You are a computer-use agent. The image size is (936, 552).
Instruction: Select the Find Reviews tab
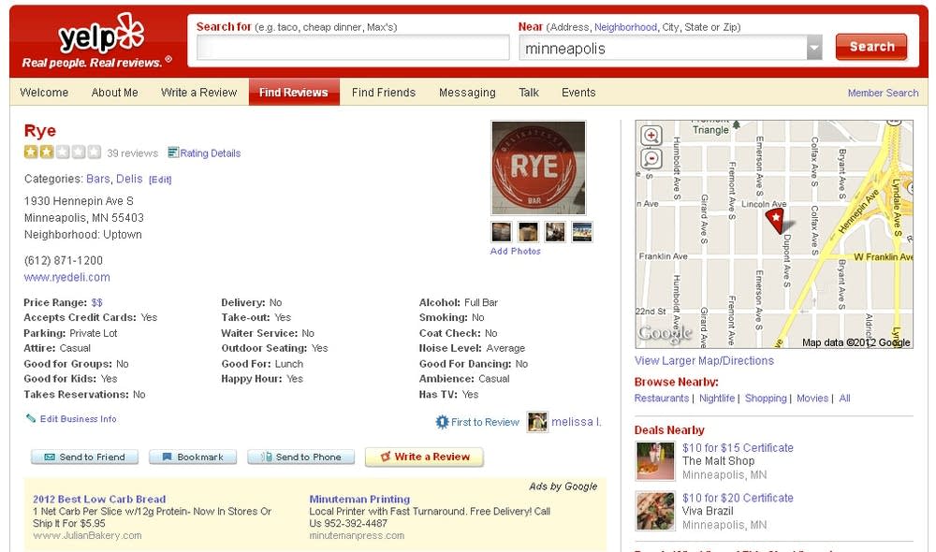[294, 93]
